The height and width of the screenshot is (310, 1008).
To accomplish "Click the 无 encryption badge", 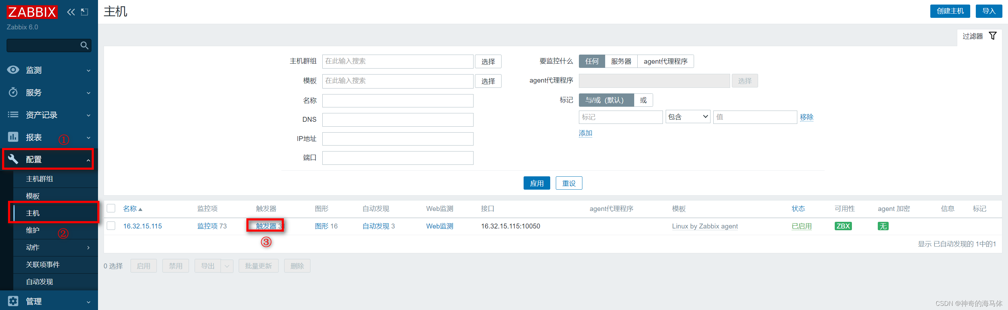I will 883,226.
